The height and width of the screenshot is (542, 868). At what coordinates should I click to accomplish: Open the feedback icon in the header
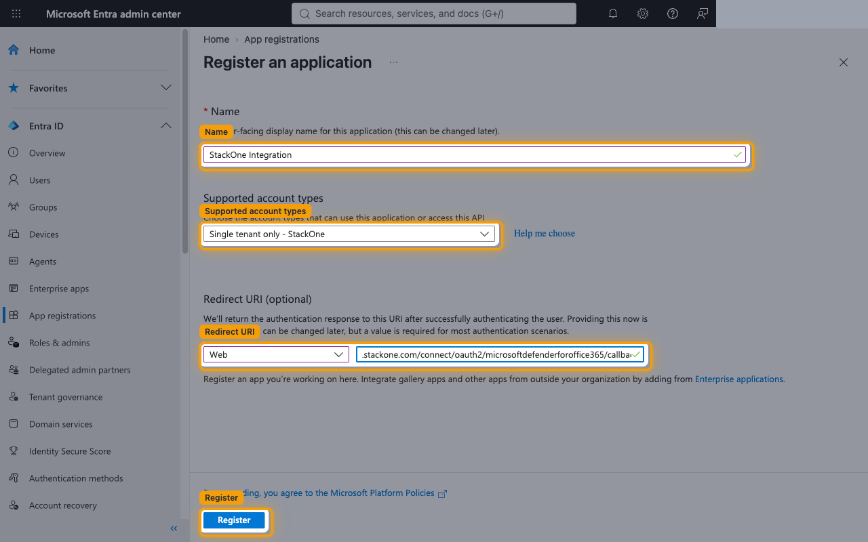tap(703, 14)
